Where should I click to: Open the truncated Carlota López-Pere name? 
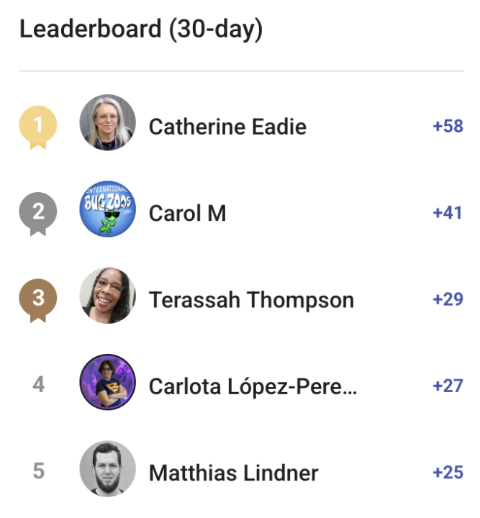click(253, 386)
